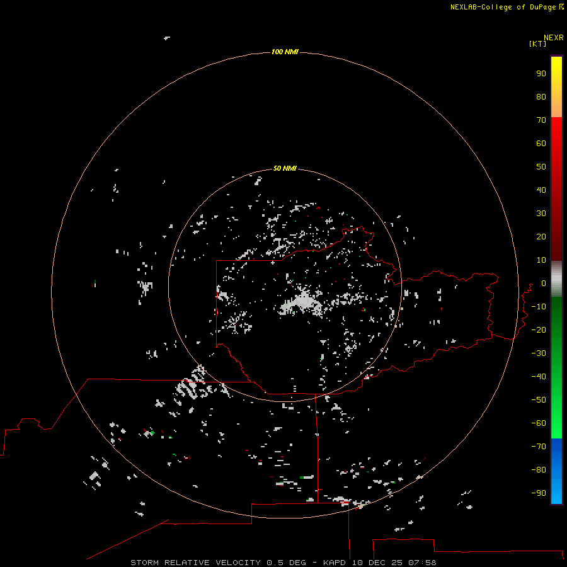Click the 50 NMI range ring label
Viewport: 567px width, 567px height.
[285, 168]
